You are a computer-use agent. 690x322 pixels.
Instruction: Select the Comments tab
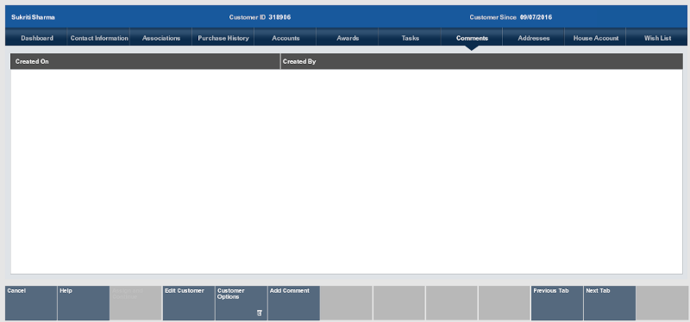(472, 38)
